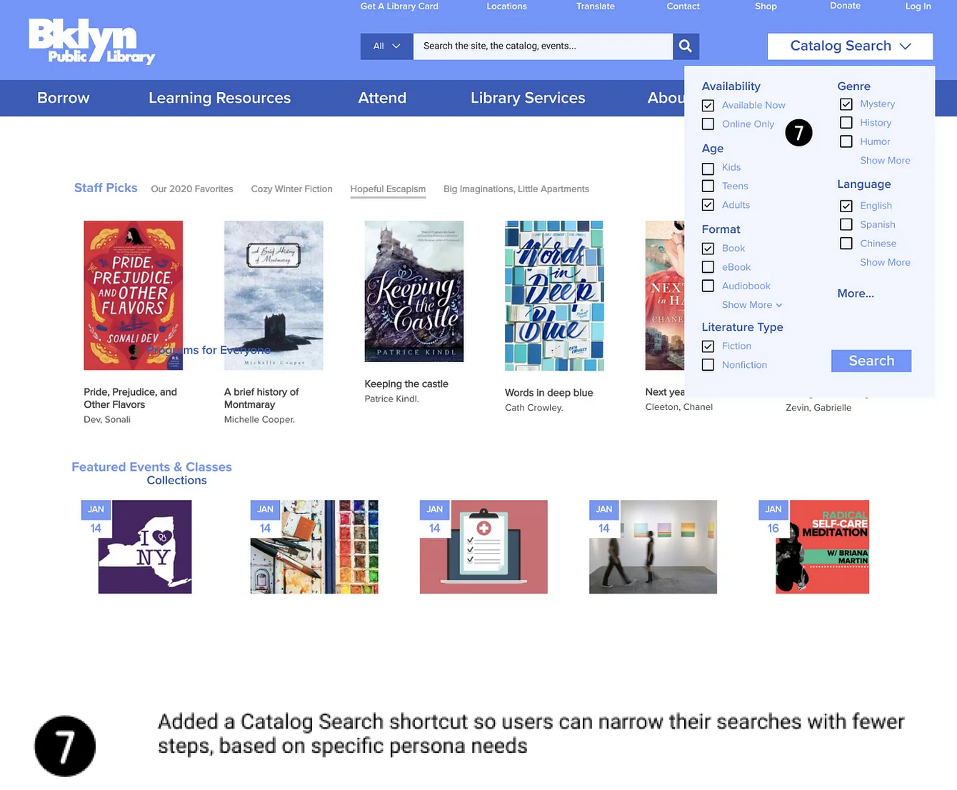The width and height of the screenshot is (957, 790).
Task: Follow the Get A Library Card link
Action: (x=399, y=6)
